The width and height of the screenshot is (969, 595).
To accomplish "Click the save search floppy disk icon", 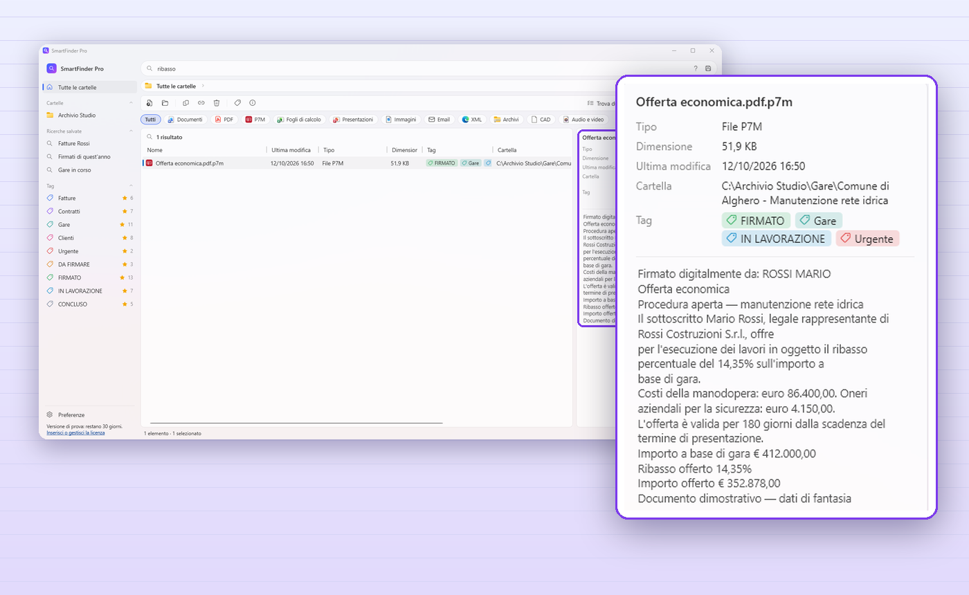I will pyautogui.click(x=708, y=68).
